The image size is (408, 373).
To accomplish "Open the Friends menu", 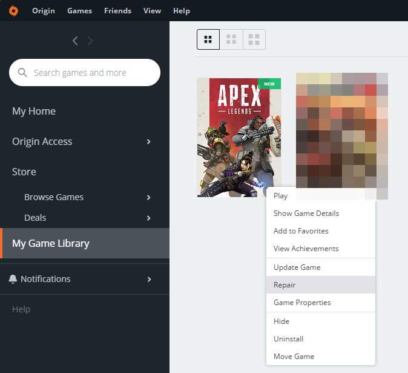I will pyautogui.click(x=117, y=11).
